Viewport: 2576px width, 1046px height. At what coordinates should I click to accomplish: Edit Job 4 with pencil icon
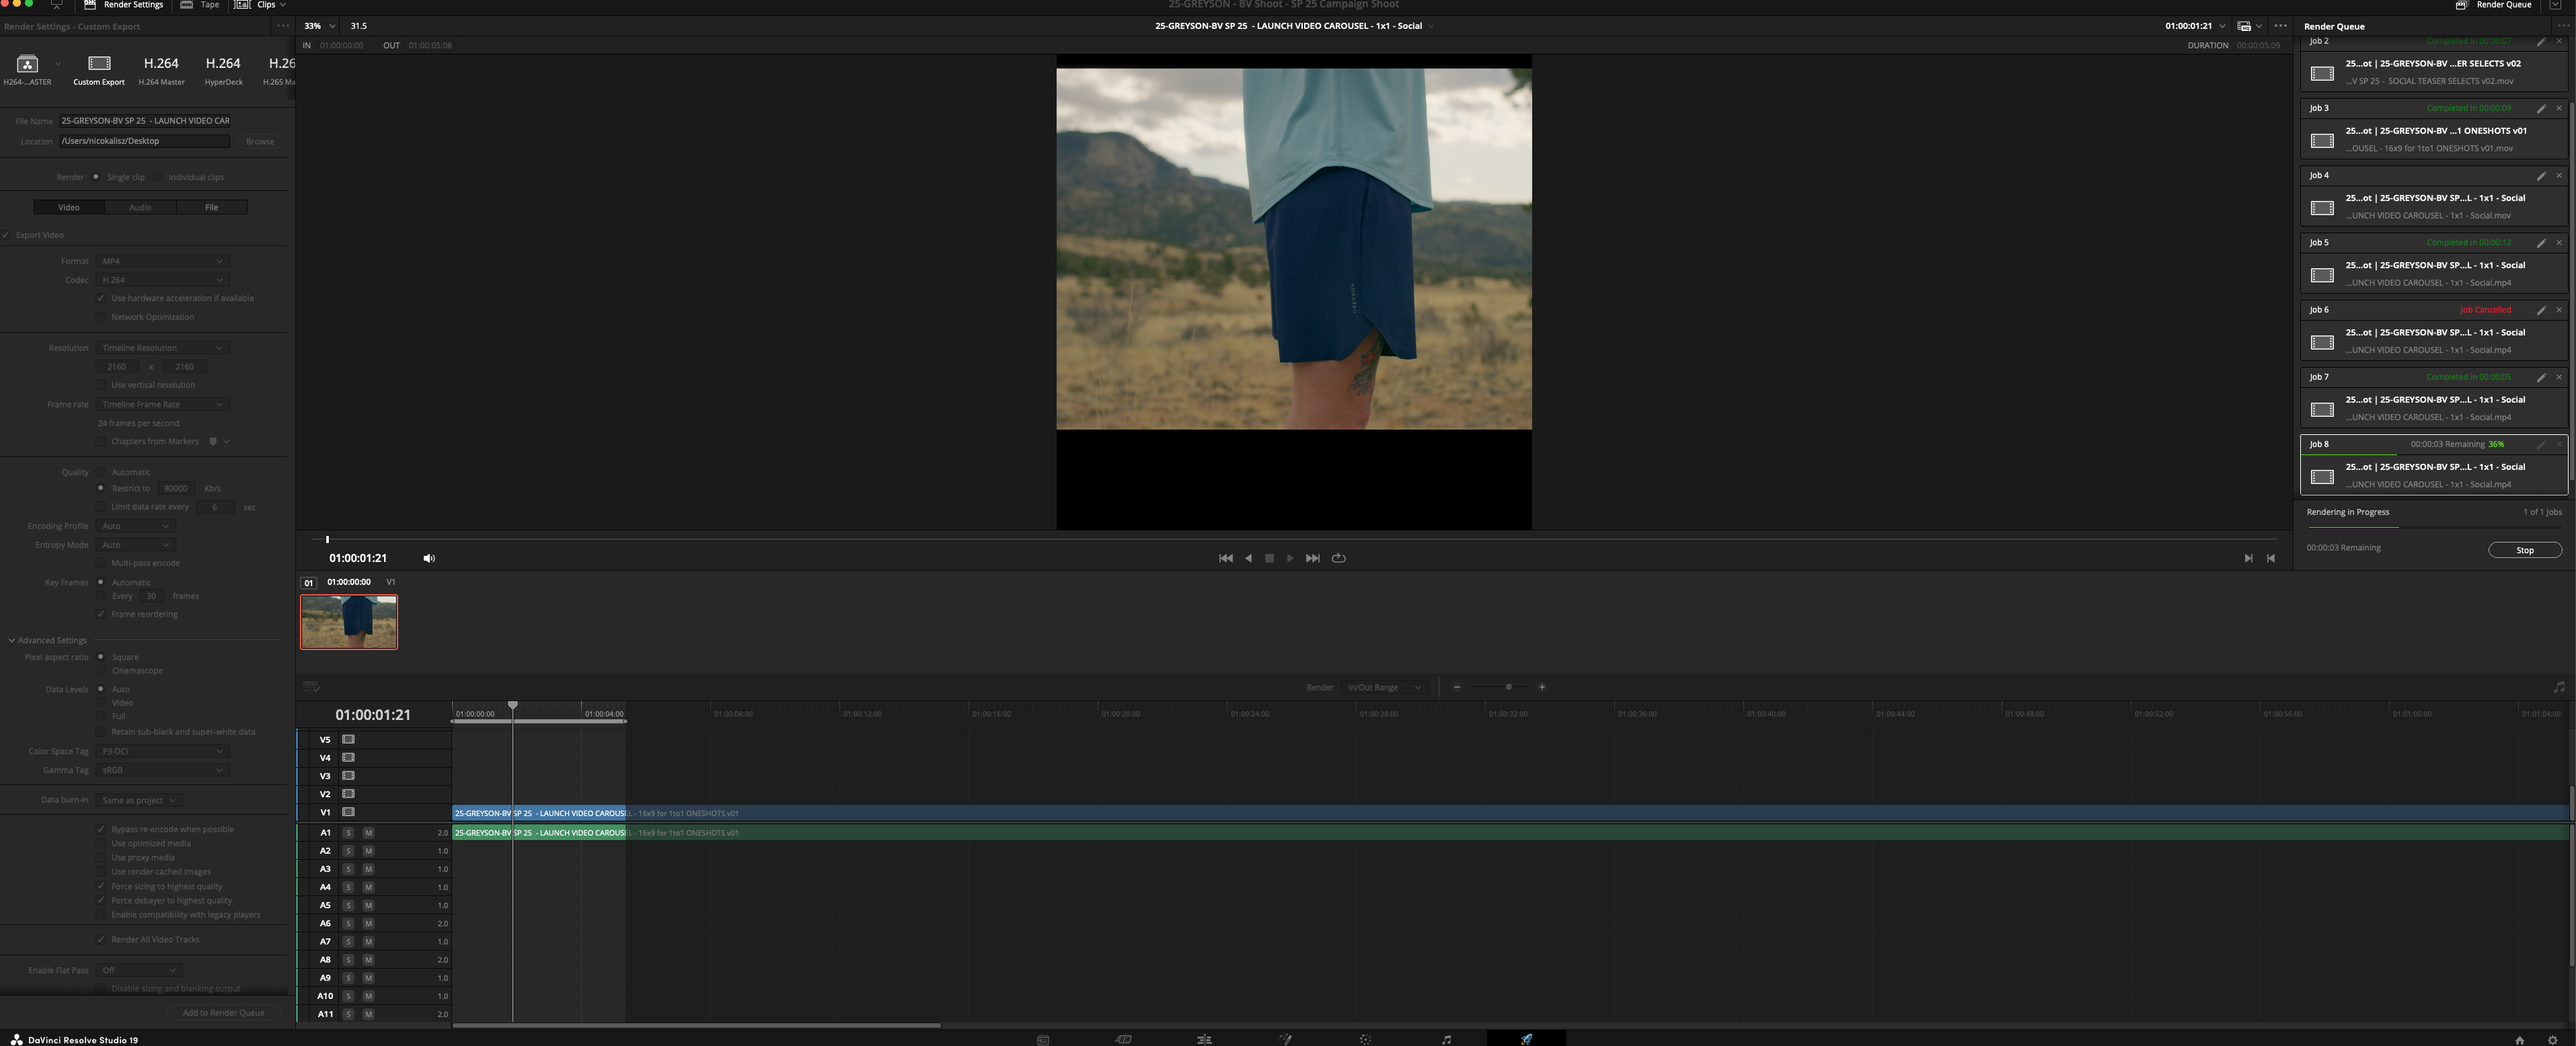(2541, 176)
